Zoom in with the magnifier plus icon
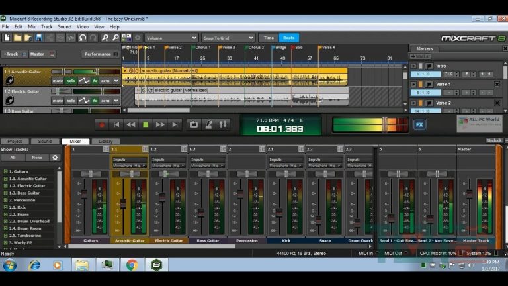The width and height of the screenshot is (508, 286). coord(105,38)
